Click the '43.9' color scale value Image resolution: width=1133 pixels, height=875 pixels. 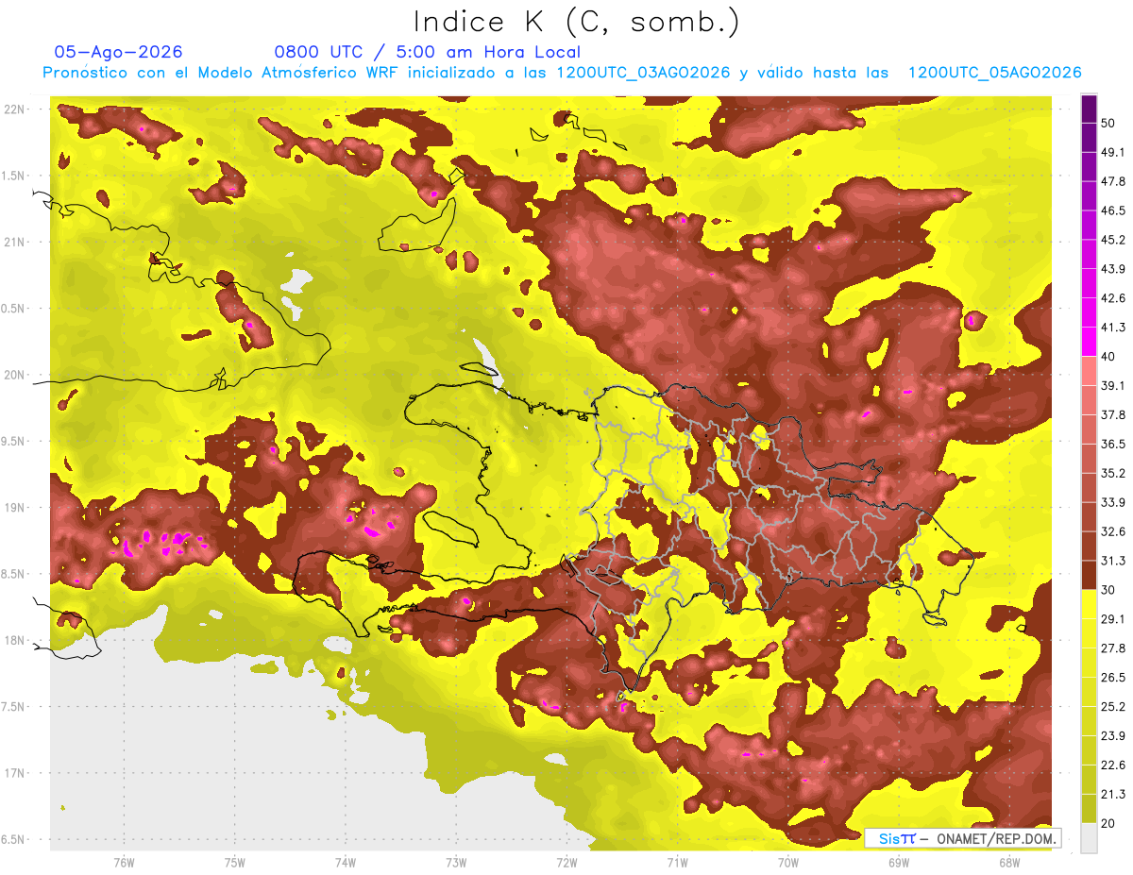coord(1113,269)
